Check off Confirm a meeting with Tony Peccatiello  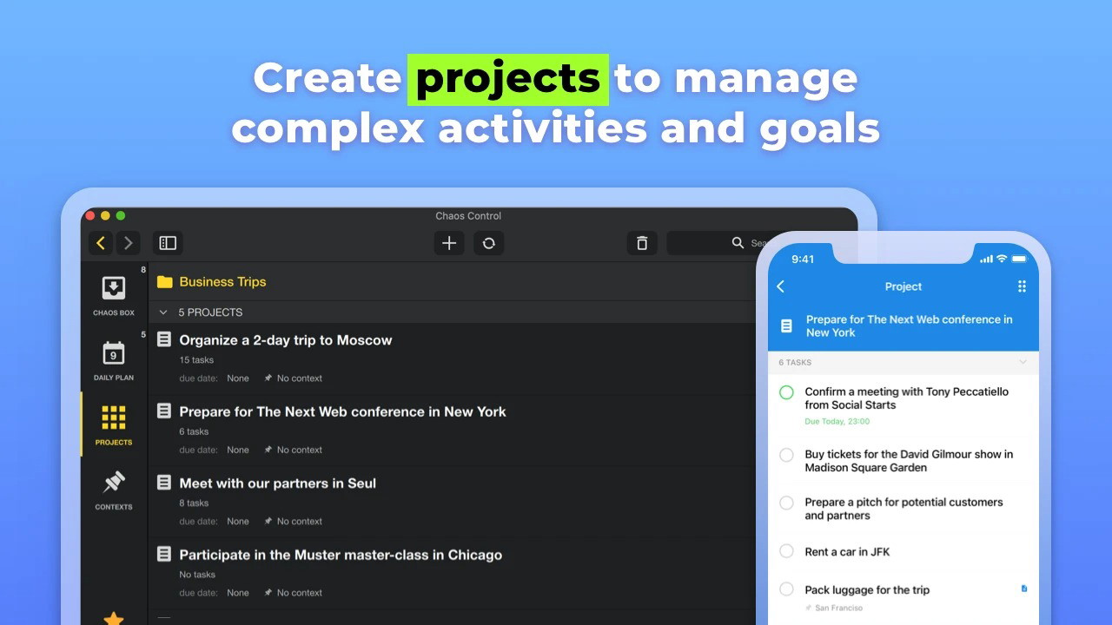[x=786, y=392]
